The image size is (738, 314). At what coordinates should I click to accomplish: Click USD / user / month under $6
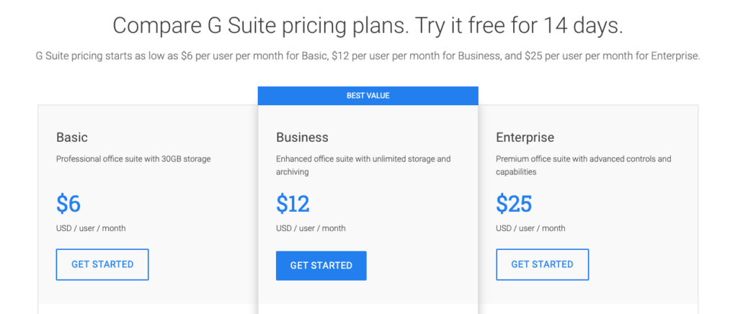tap(91, 228)
